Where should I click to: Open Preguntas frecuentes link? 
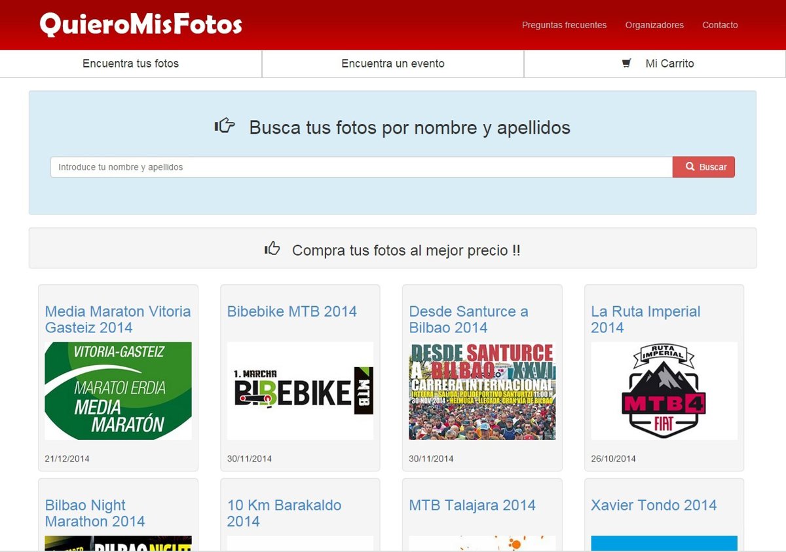[564, 25]
